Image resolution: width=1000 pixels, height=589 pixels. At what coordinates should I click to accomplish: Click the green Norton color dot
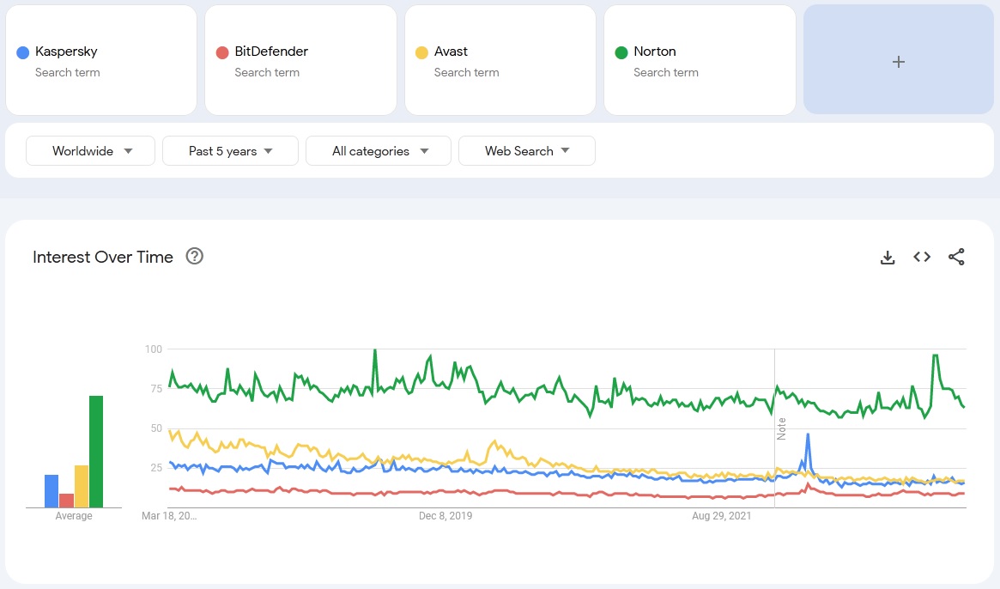pos(621,52)
